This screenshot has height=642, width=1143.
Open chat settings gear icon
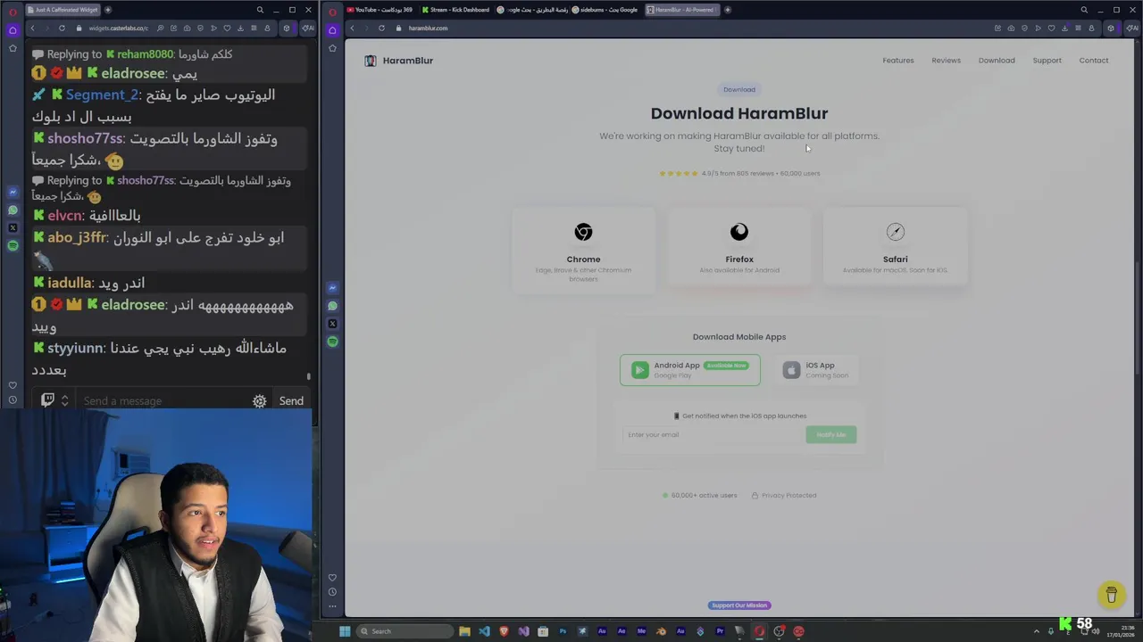(259, 401)
